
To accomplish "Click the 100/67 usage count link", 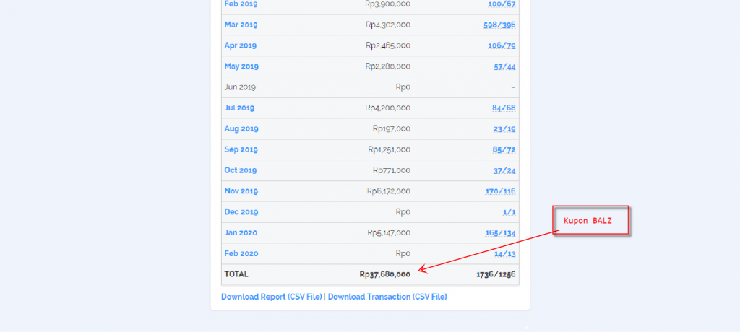I will click(502, 4).
